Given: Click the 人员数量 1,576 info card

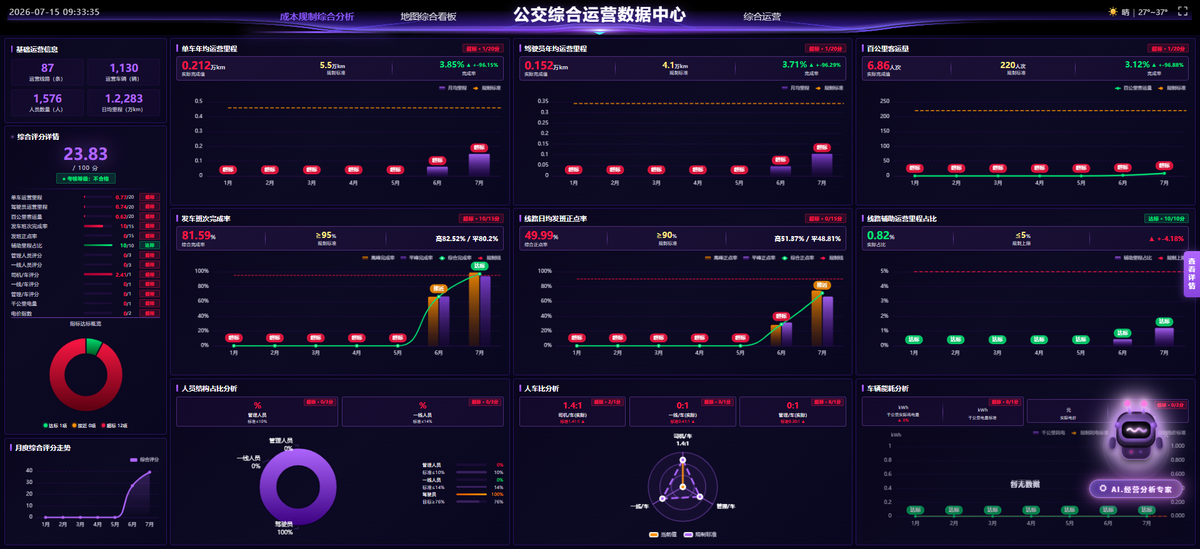Looking at the screenshot, I should tap(47, 102).
